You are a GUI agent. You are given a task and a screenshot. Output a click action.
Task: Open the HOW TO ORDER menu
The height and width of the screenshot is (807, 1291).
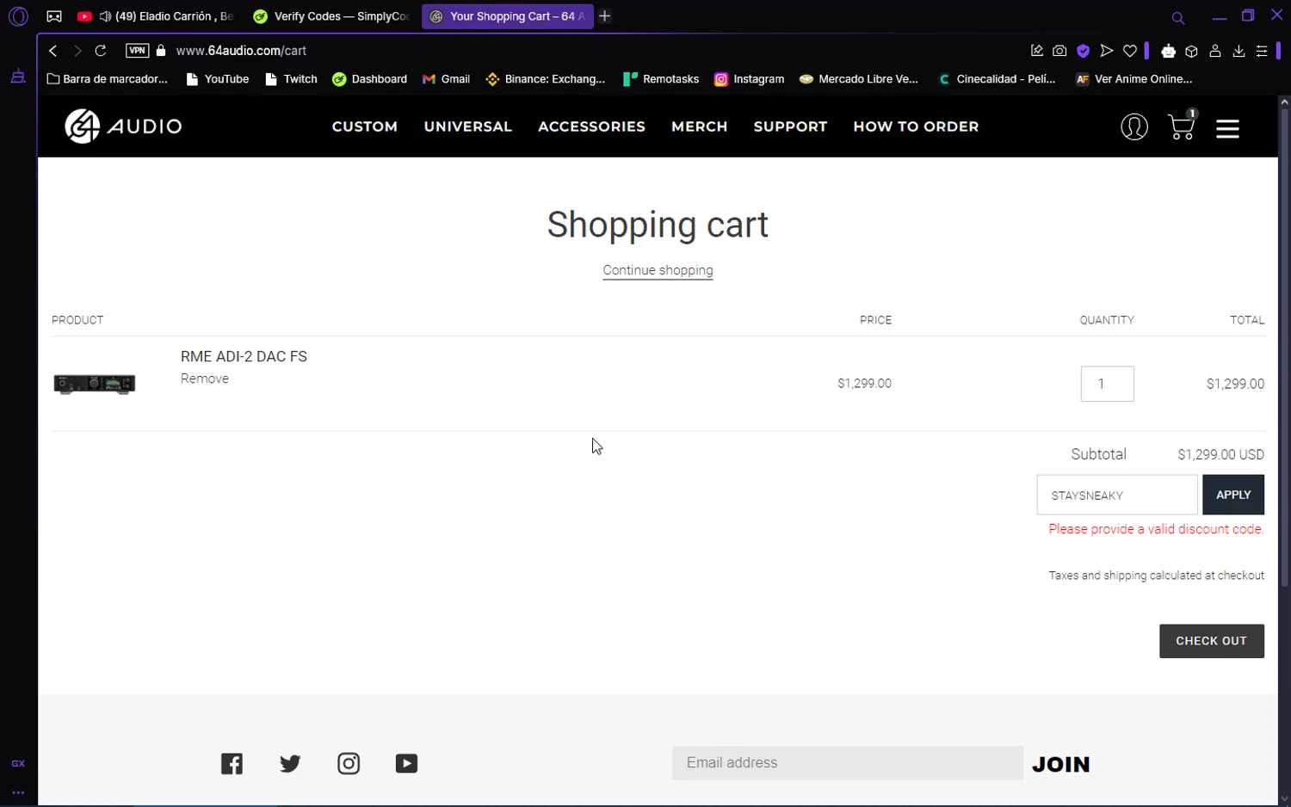(x=916, y=126)
